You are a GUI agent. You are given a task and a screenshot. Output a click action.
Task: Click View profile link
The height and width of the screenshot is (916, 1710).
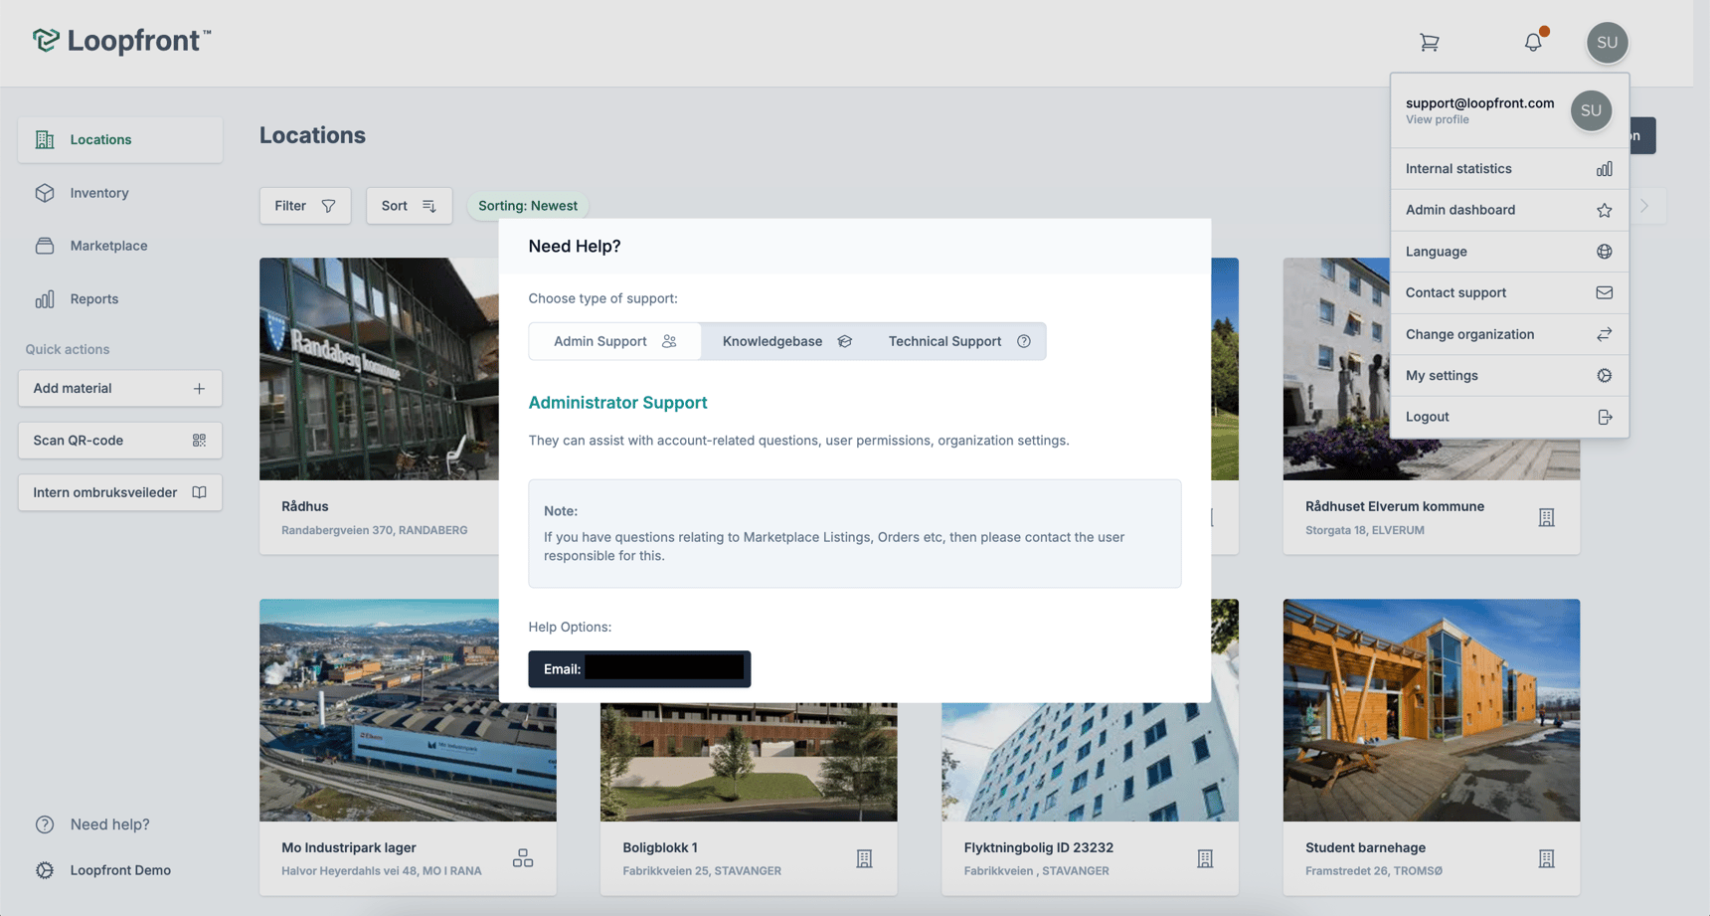[x=1437, y=119]
